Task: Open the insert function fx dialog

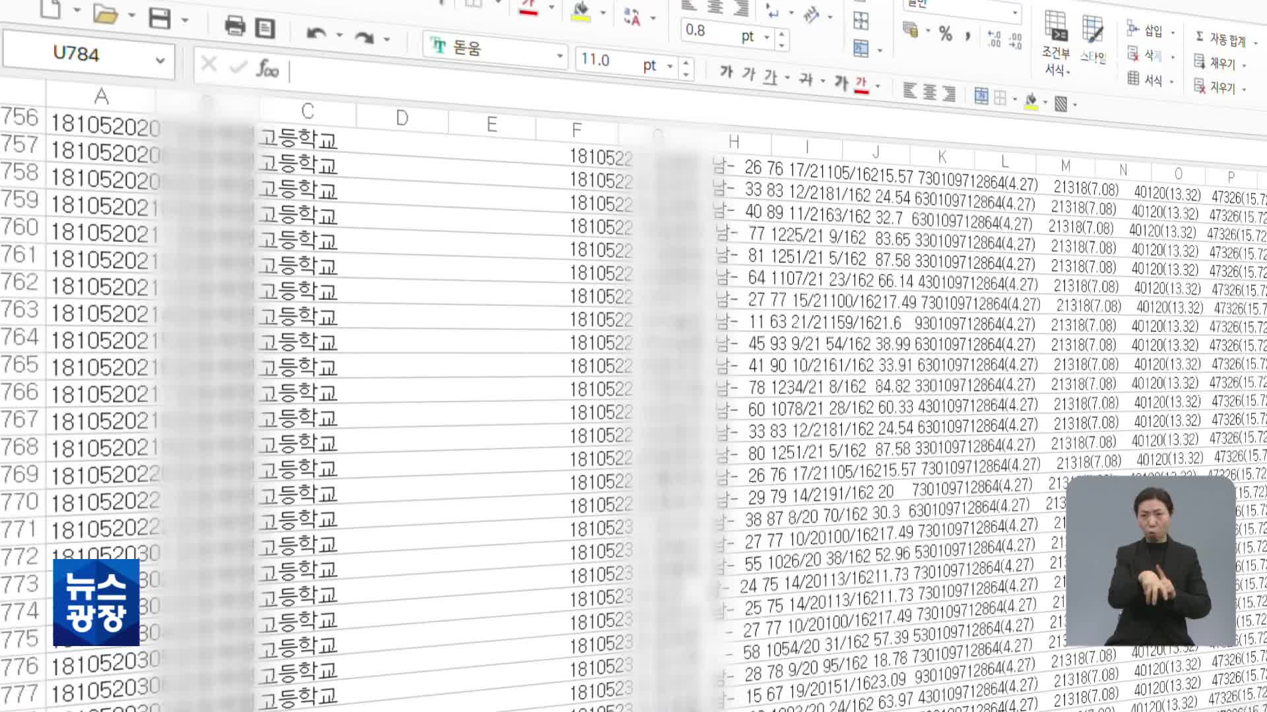Action: tap(267, 68)
